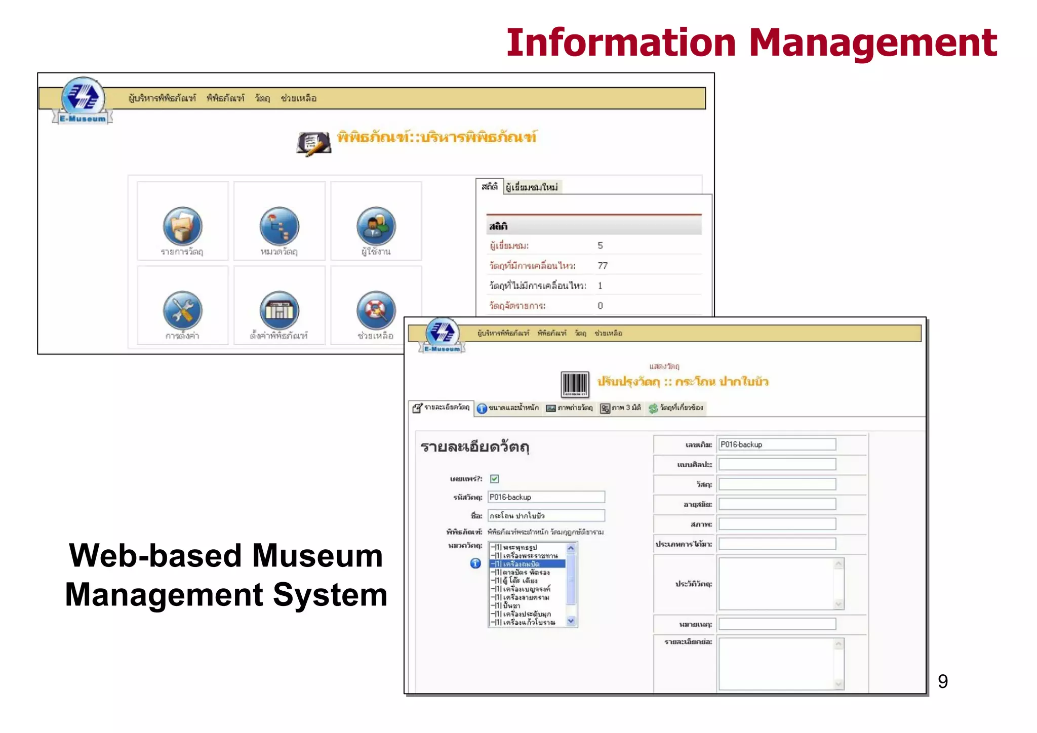Click the วัสดุ material input field
This screenshot has width=1037, height=733.
tap(777, 484)
